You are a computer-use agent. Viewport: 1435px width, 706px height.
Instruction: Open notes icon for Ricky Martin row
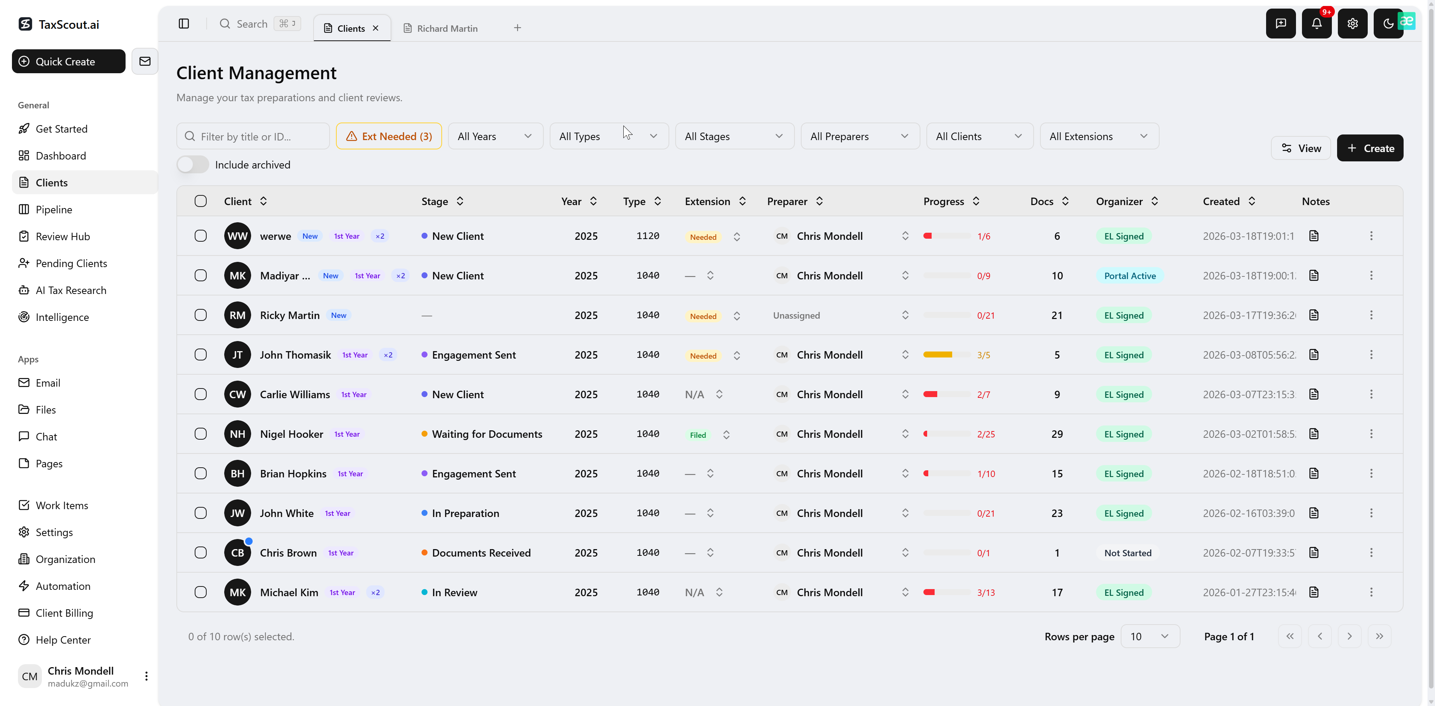1314,315
